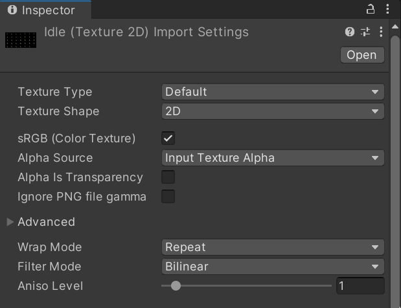Open the Texture Type dropdown
This screenshot has width=401, height=308.
[272, 92]
